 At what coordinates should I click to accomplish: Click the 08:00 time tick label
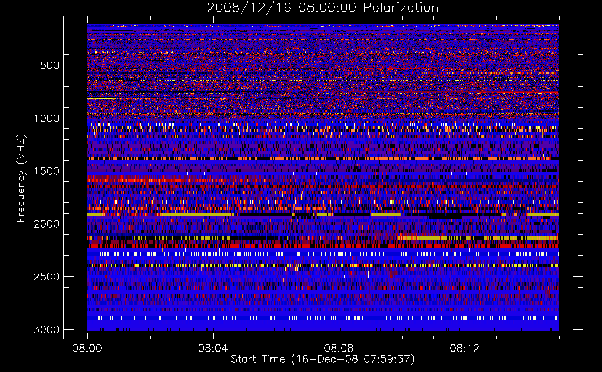click(87, 349)
